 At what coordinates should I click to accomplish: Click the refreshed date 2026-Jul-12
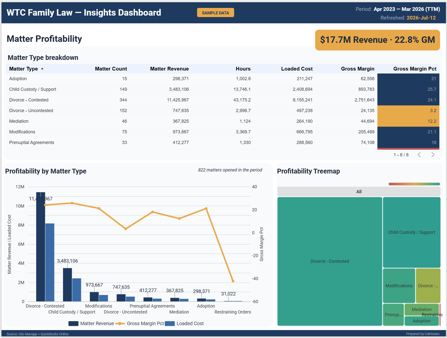pos(421,18)
